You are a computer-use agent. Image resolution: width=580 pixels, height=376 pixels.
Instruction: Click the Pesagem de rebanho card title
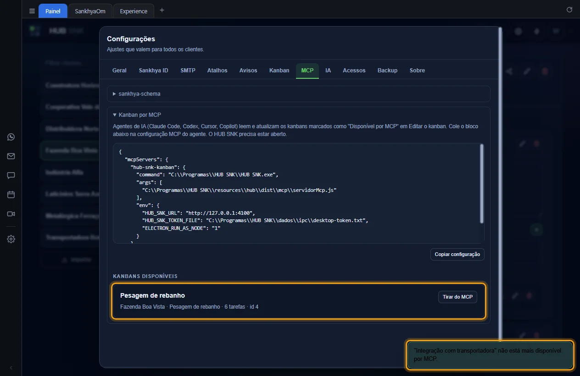click(152, 295)
